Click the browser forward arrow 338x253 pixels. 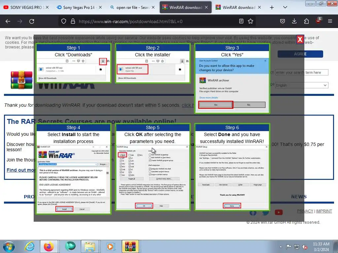coord(19,21)
